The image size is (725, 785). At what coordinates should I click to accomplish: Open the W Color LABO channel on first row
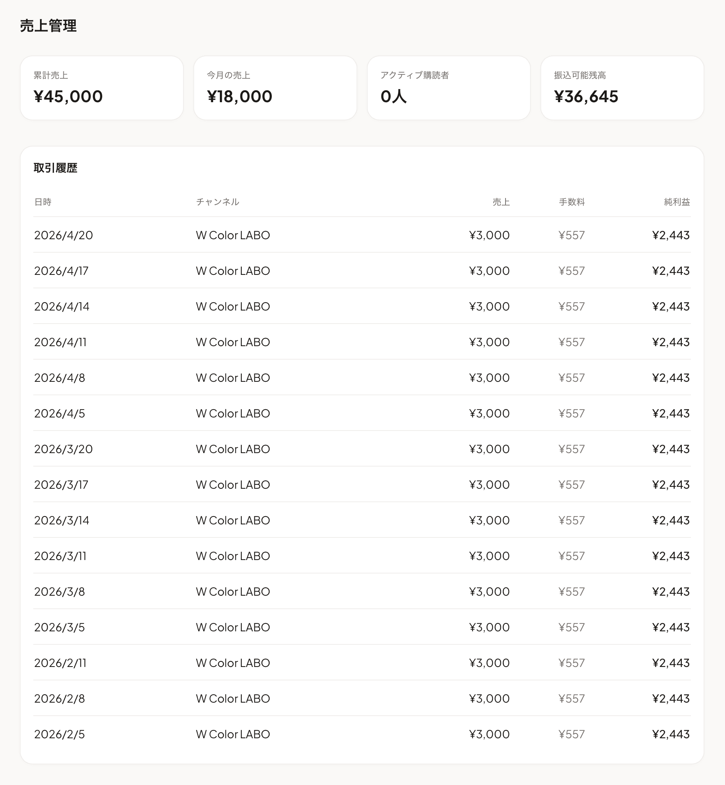[x=233, y=235]
